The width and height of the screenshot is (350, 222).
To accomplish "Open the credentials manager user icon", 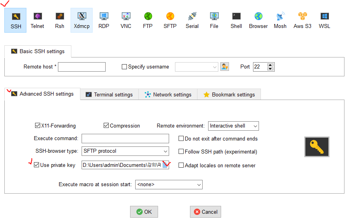I will click(225, 67).
